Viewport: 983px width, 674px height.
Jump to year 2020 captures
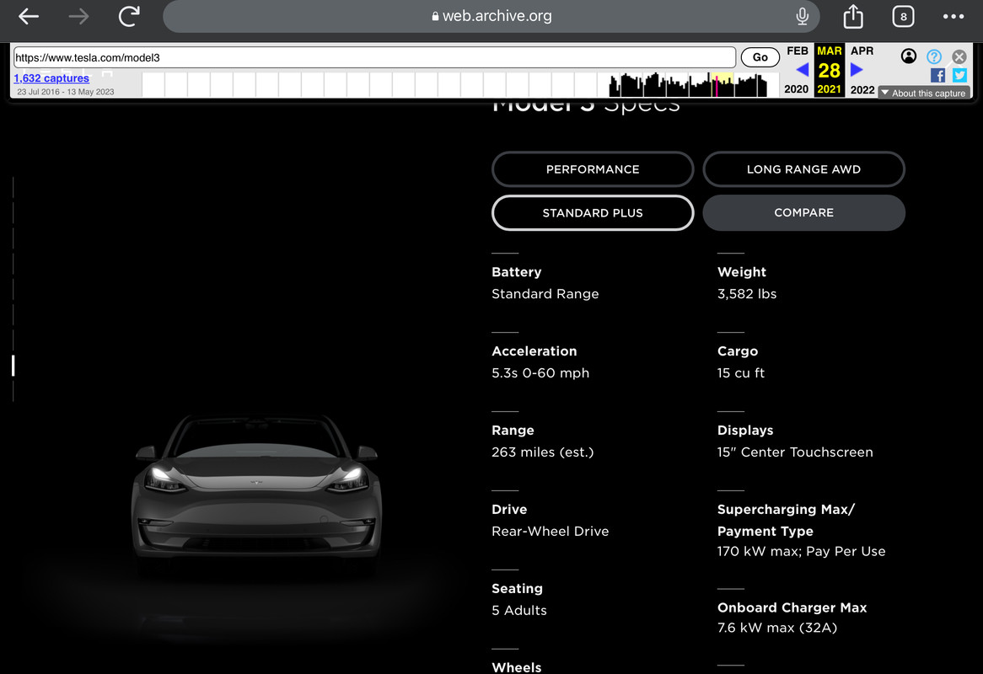pos(796,89)
